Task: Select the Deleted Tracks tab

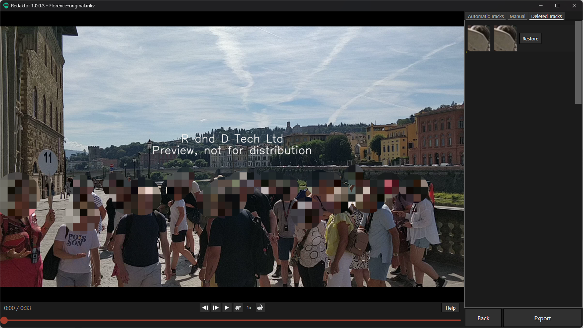Action: point(546,17)
